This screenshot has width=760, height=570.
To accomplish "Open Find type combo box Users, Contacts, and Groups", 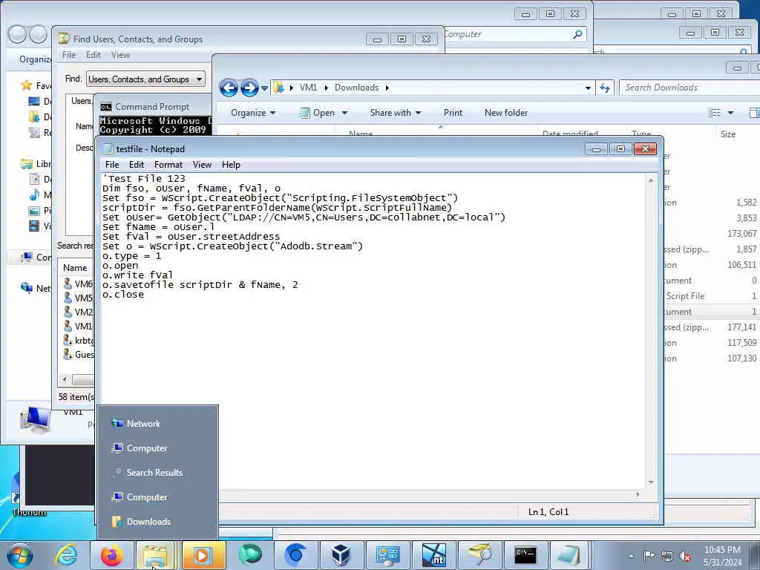I will (x=146, y=79).
